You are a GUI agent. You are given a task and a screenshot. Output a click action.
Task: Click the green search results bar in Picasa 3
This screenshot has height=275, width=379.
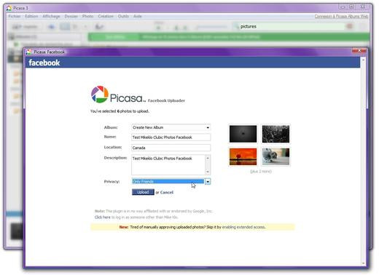tap(228, 37)
